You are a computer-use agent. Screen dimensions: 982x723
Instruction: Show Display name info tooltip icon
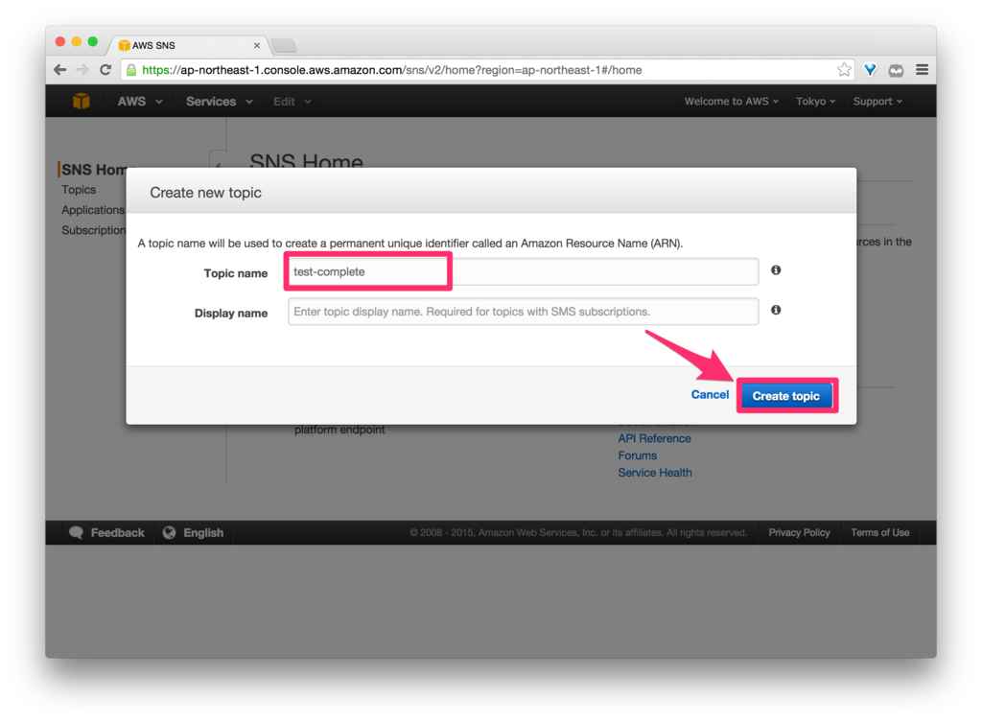[776, 310]
